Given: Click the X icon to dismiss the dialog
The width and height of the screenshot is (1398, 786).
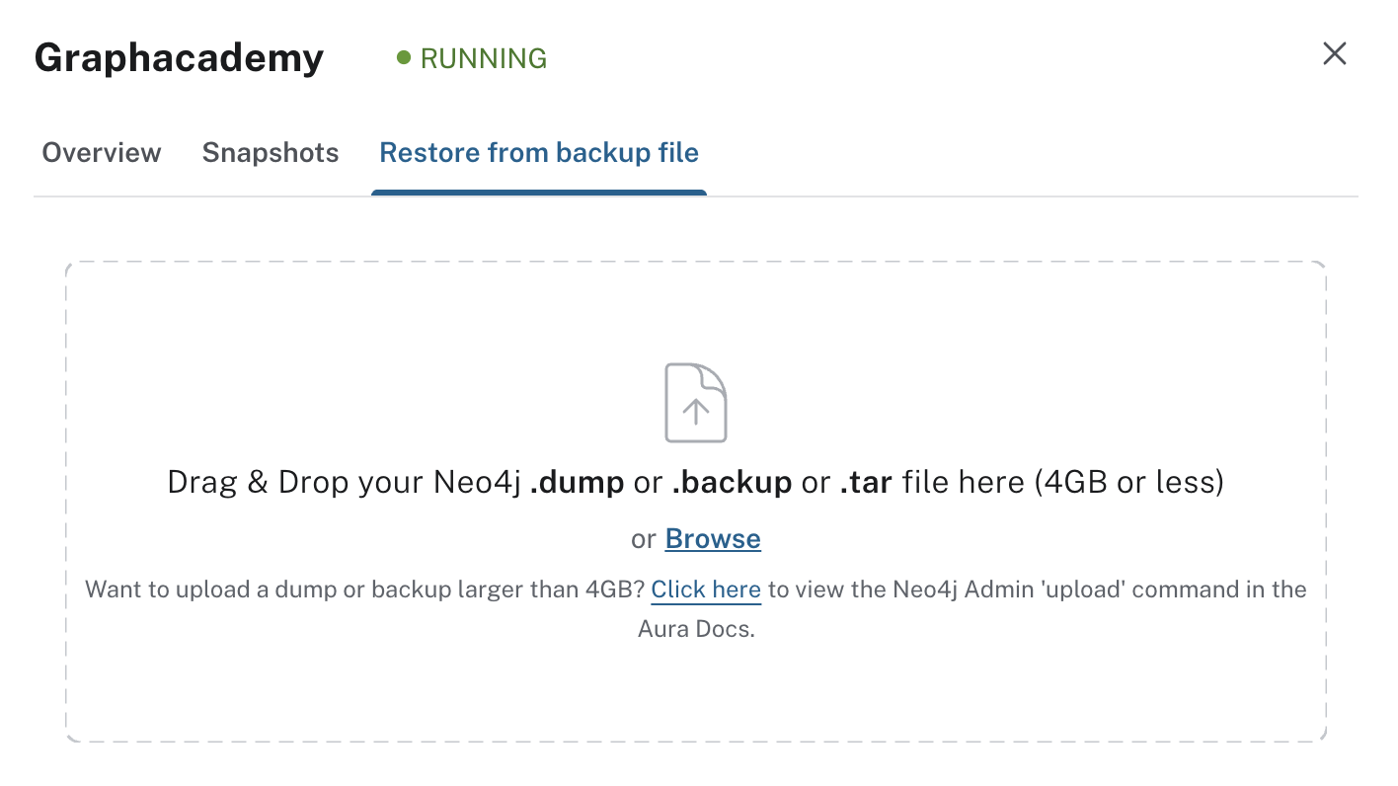Looking at the screenshot, I should pos(1334,53).
